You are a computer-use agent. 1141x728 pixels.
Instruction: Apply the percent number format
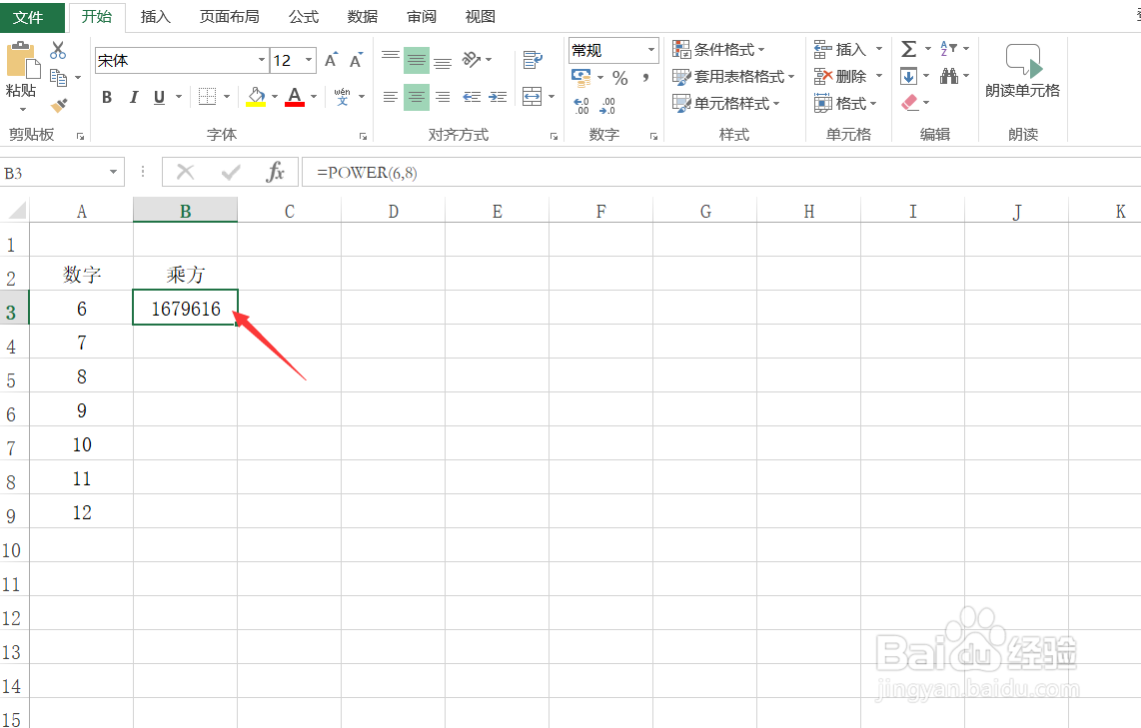click(619, 76)
